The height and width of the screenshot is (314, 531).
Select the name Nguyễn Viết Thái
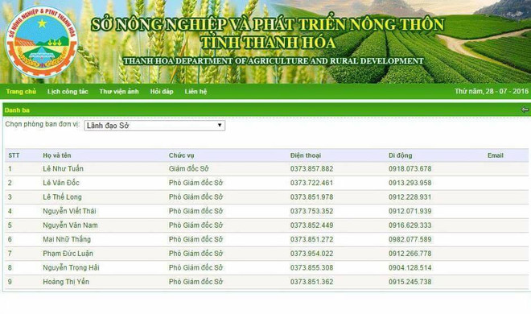[69, 212]
